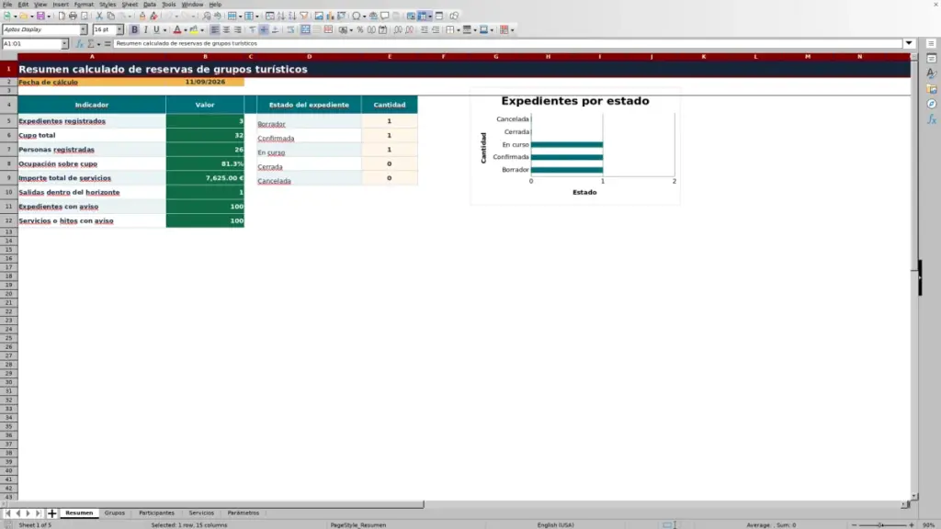The image size is (941, 529).
Task: Click the Find and Replace icon
Action: tap(207, 16)
